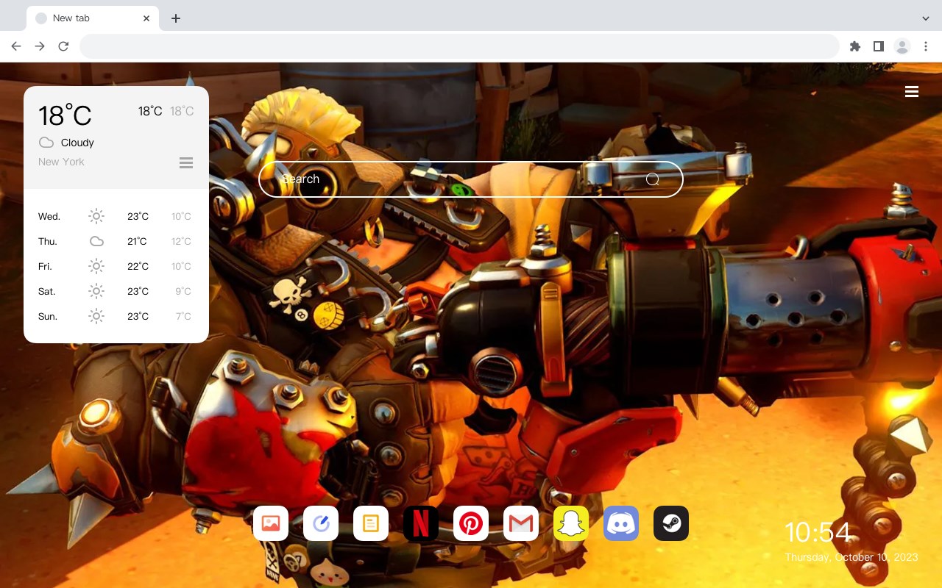Click the search magnifier icon

click(652, 179)
